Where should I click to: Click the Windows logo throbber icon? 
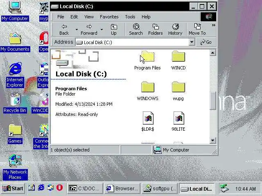pyautogui.click(x=208, y=17)
